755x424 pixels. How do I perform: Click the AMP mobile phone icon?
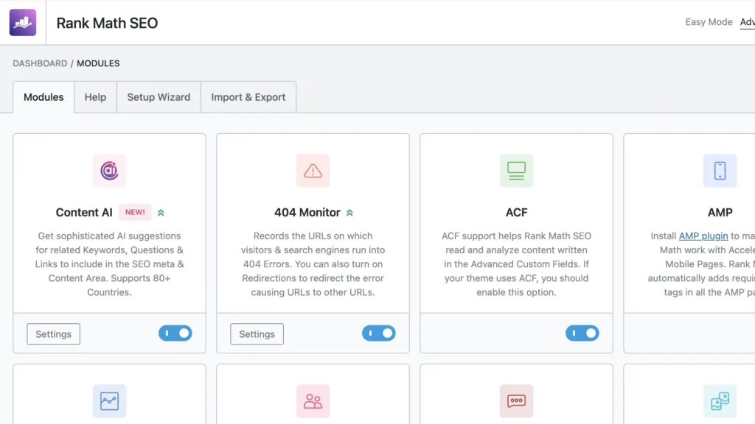pyautogui.click(x=720, y=171)
